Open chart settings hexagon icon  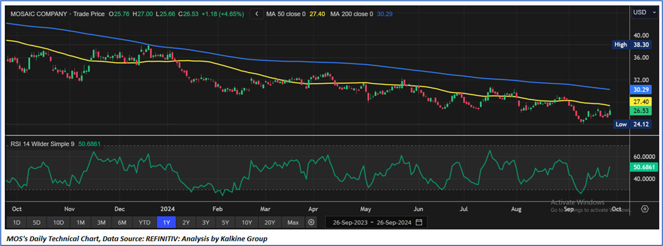645,209
